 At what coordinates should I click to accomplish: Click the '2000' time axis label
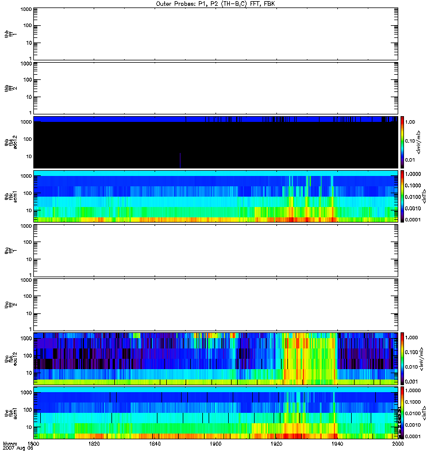(x=398, y=443)
